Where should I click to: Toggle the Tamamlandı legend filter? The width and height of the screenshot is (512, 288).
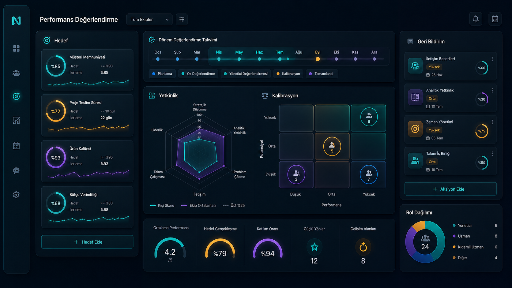coord(322,74)
